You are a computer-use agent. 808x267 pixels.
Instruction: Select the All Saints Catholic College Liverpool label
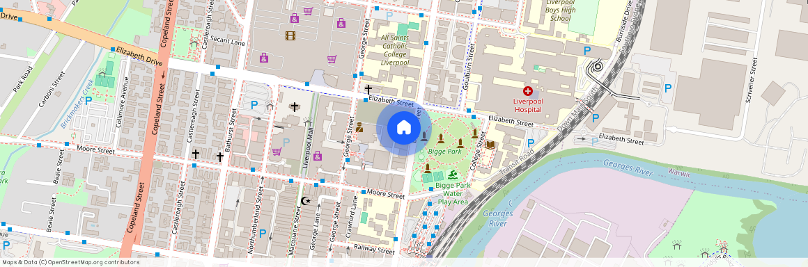pos(395,50)
